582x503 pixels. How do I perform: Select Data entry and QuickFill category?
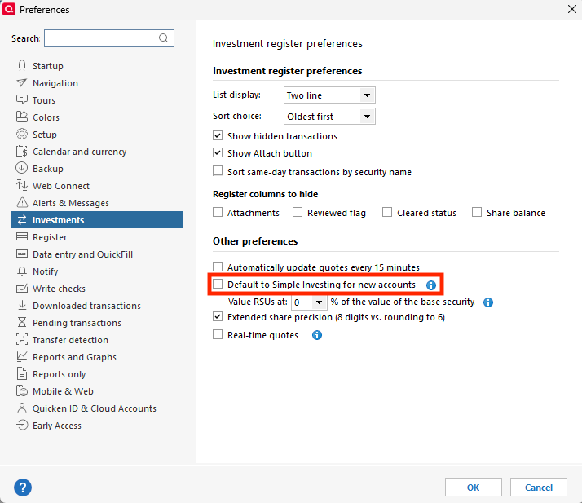[x=97, y=254]
